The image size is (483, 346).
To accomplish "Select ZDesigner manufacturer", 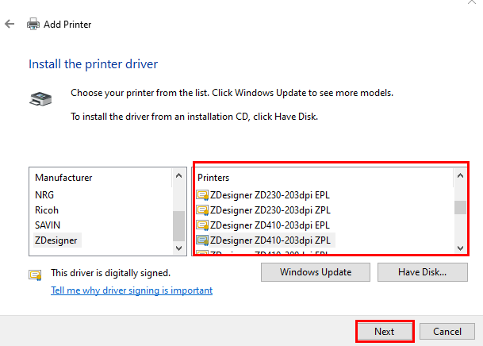I will click(56, 240).
